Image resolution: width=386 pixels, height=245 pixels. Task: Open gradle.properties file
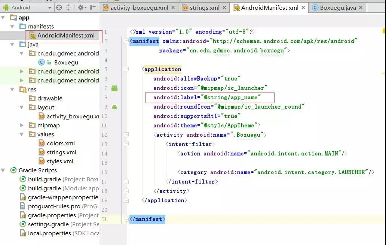63,215
